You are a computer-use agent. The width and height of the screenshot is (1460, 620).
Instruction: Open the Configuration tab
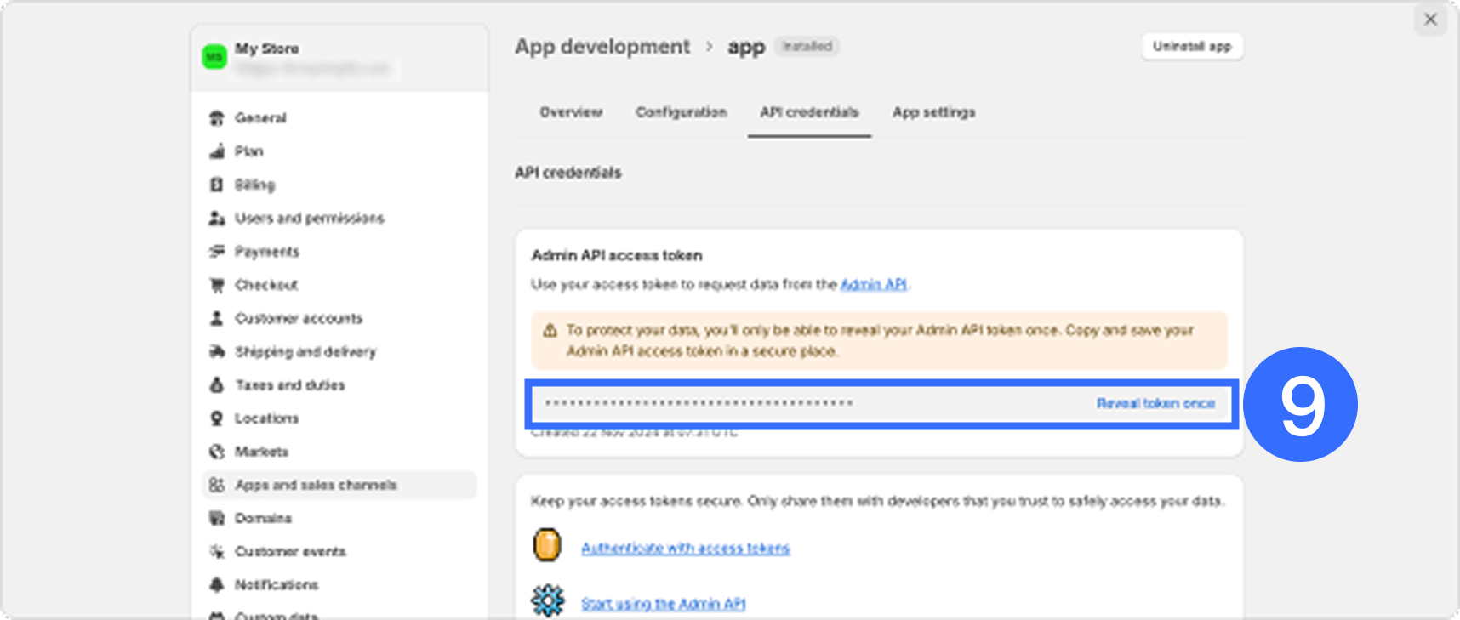[681, 112]
